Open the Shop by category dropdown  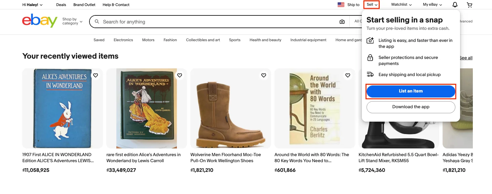click(72, 21)
